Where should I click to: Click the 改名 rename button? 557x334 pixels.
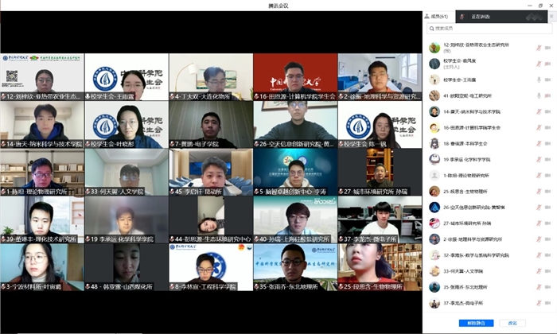[512, 323]
